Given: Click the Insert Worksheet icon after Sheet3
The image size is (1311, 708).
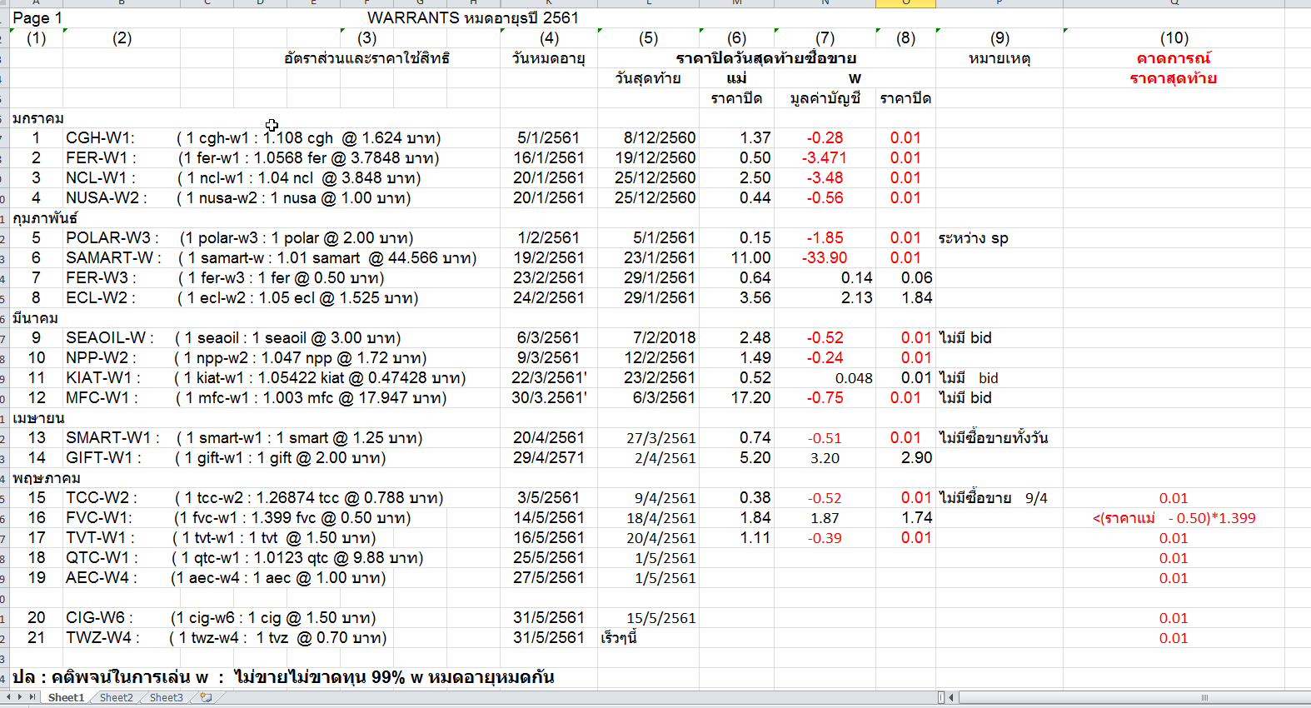Looking at the screenshot, I should point(206,697).
